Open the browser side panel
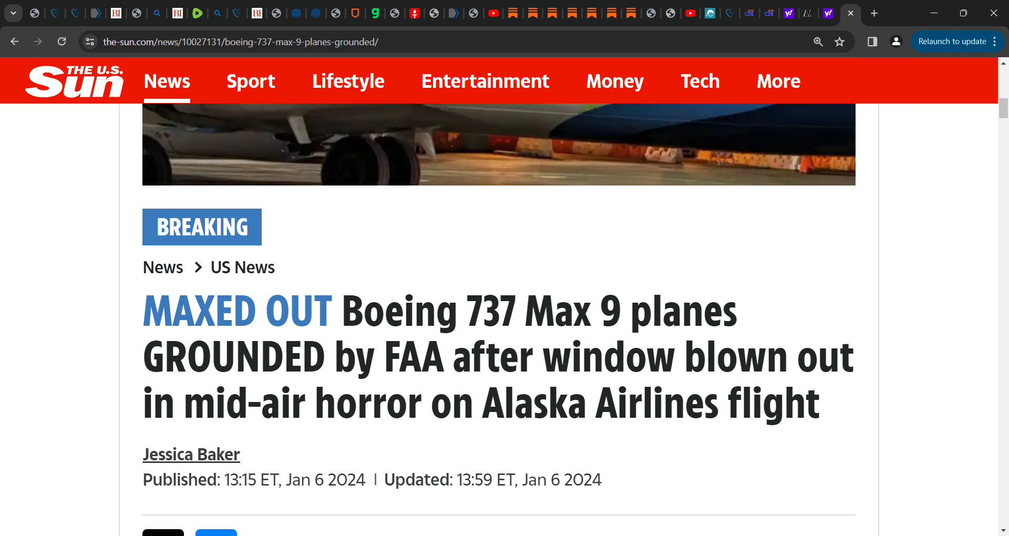This screenshot has width=1009, height=536. (x=872, y=42)
